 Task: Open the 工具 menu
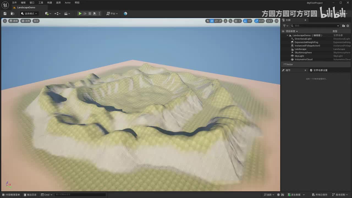pyautogui.click(x=41, y=3)
